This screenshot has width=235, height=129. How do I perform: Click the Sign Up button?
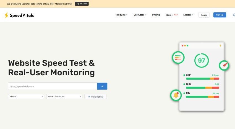click(220, 15)
